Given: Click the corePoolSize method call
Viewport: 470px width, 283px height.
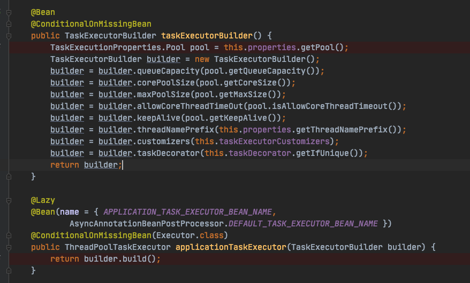Looking at the screenshot, I should coord(166,83).
